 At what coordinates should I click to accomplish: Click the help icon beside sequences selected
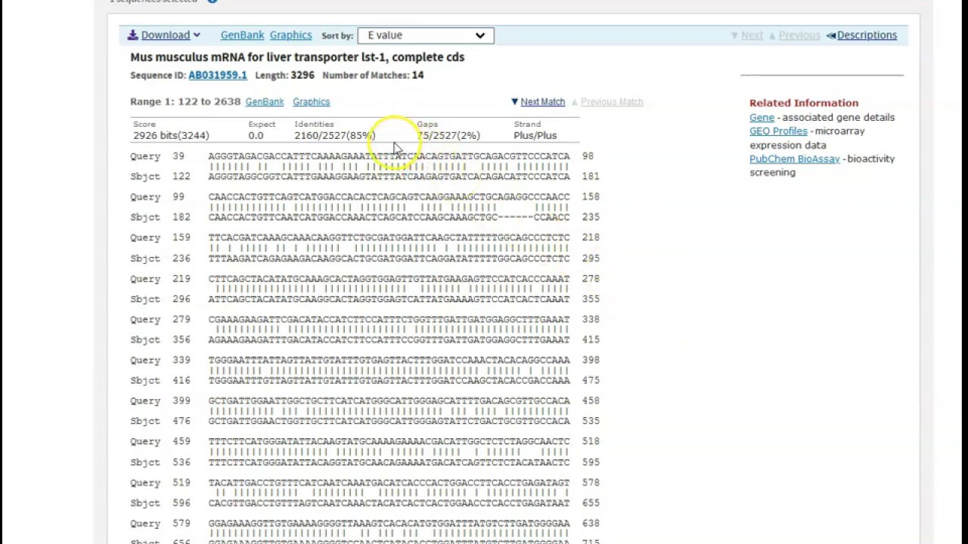(x=213, y=1)
